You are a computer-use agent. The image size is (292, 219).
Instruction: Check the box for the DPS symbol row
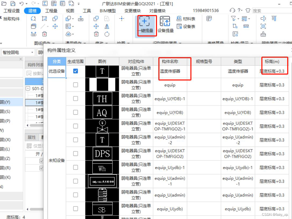76,154
